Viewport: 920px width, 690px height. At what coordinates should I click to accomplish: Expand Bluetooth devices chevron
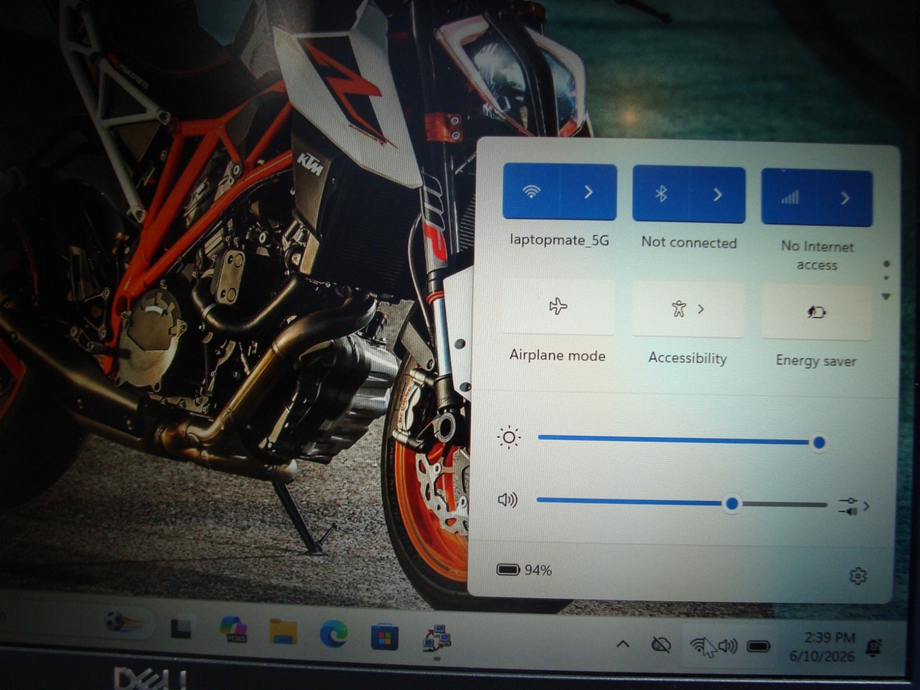(x=718, y=195)
